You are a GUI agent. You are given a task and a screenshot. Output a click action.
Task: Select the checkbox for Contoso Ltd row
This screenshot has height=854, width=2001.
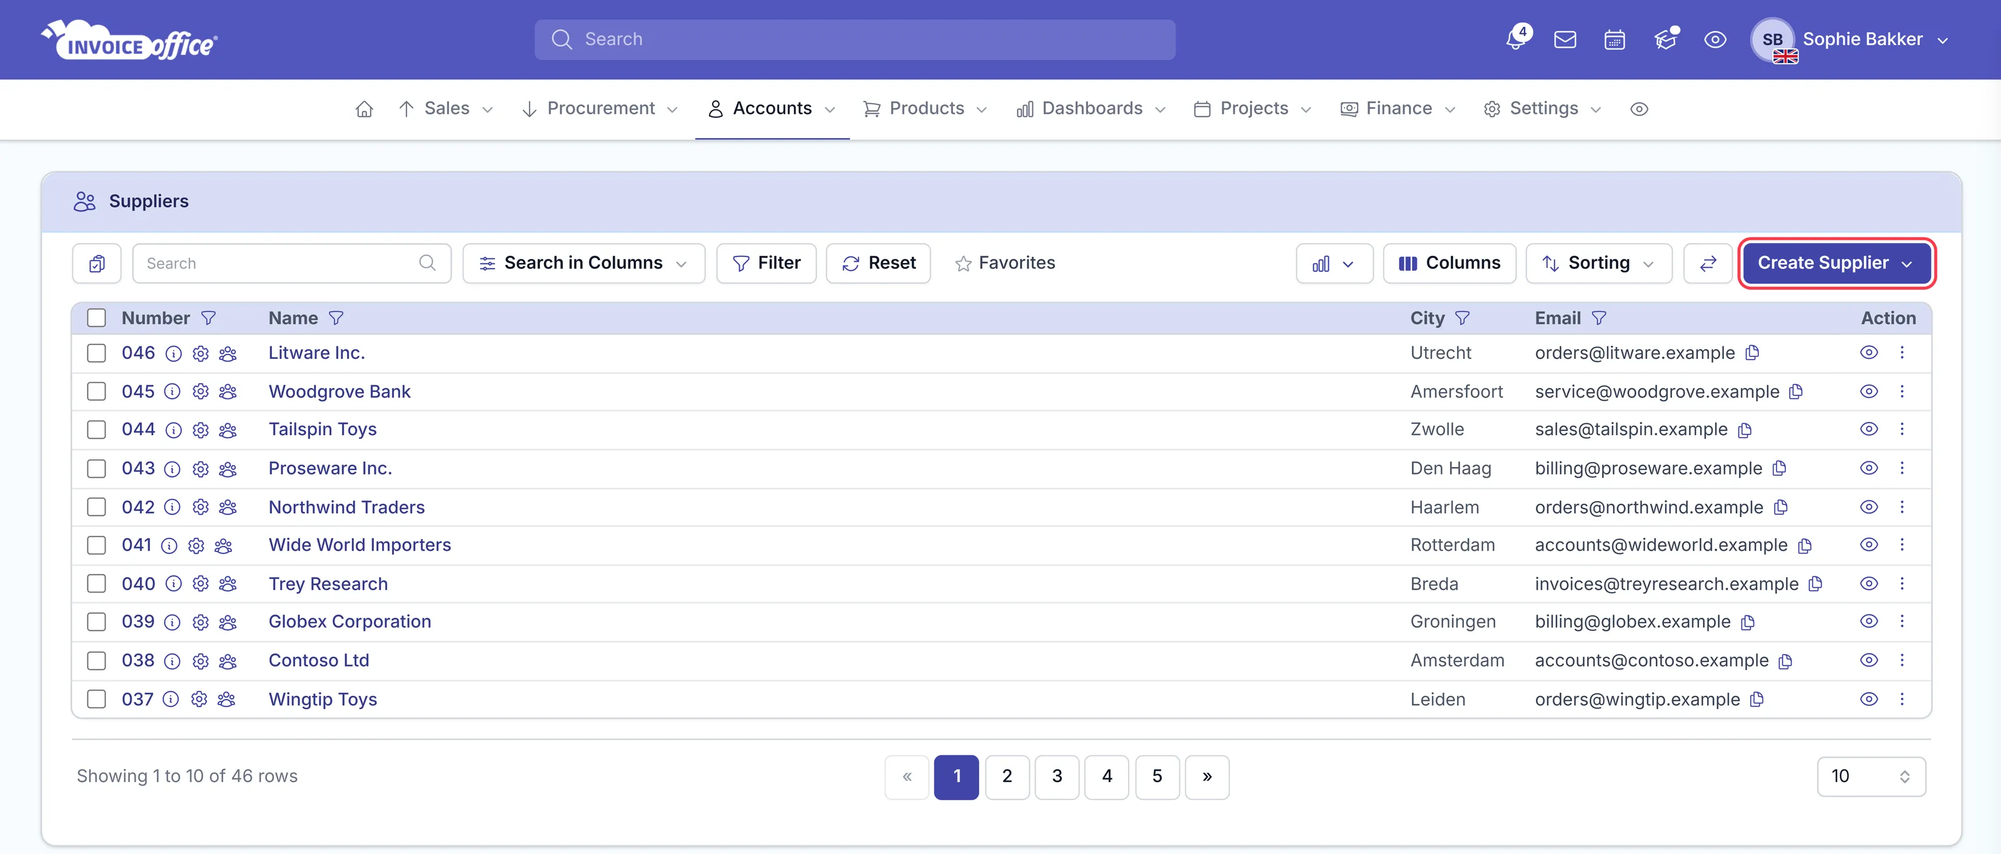point(96,661)
